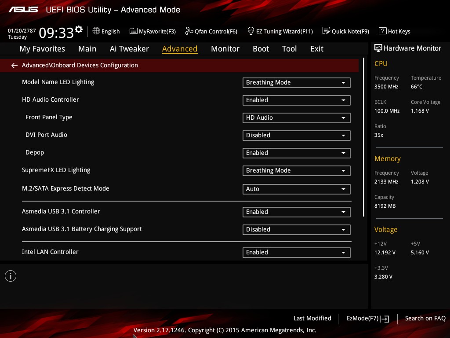Click the Hardware Monitor display icon
Image resolution: width=450 pixels, height=338 pixels.
point(378,48)
